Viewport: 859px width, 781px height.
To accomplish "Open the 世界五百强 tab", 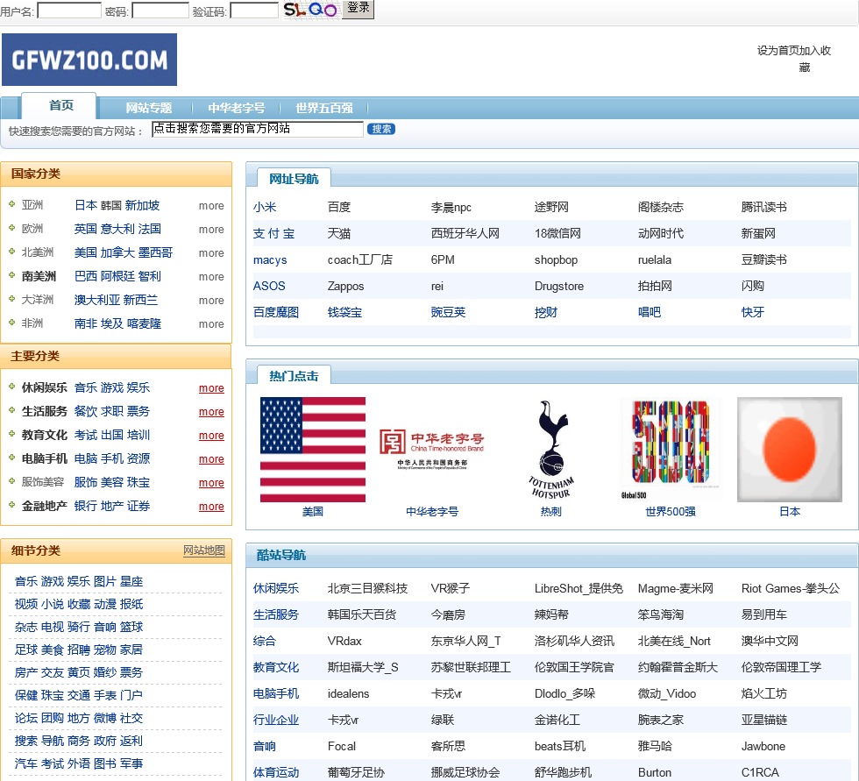I will point(323,108).
